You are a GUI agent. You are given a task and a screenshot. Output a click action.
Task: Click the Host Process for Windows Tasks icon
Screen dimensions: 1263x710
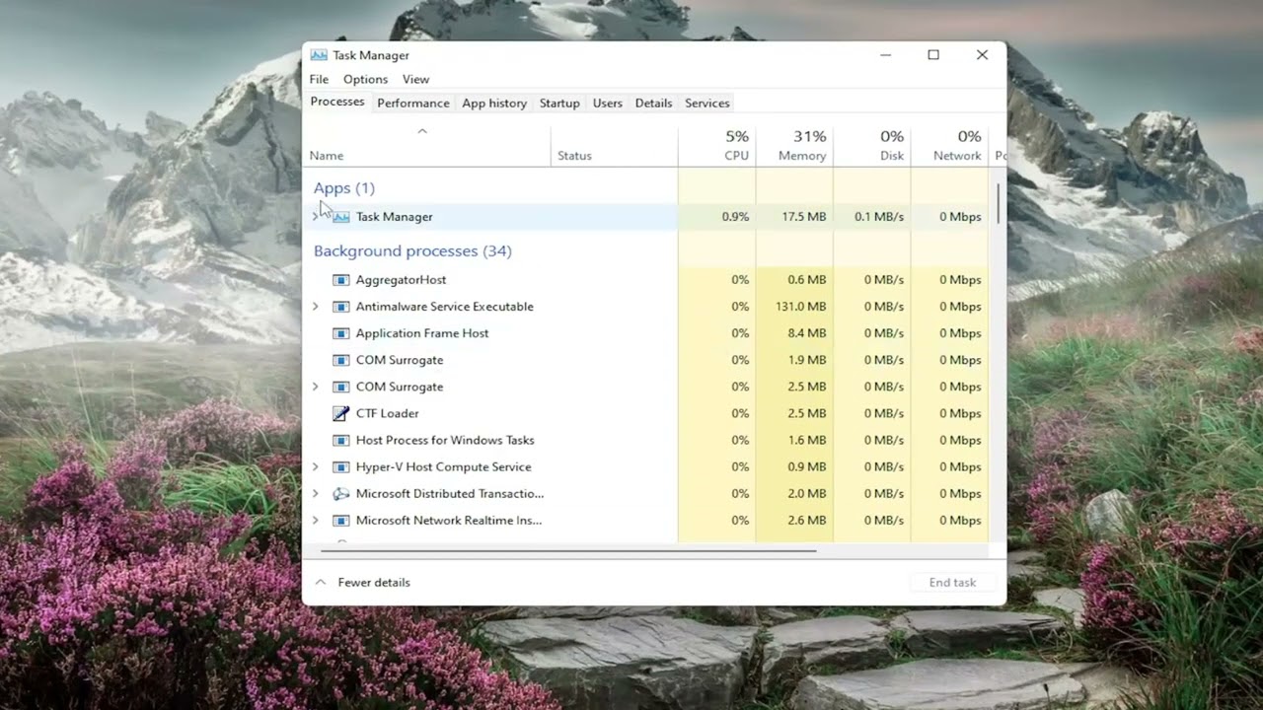(340, 440)
